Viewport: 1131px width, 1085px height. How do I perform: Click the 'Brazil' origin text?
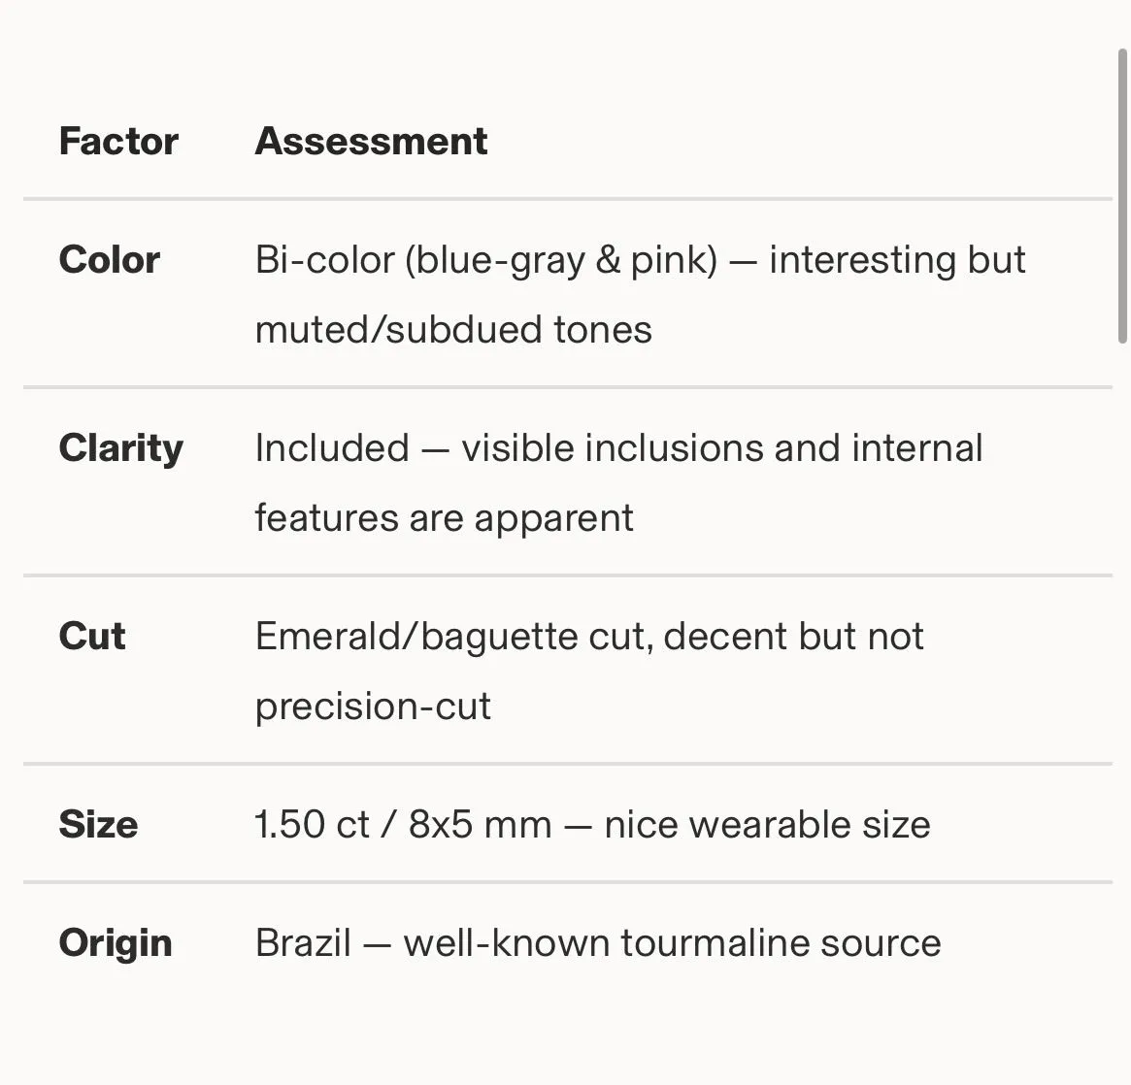303,942
